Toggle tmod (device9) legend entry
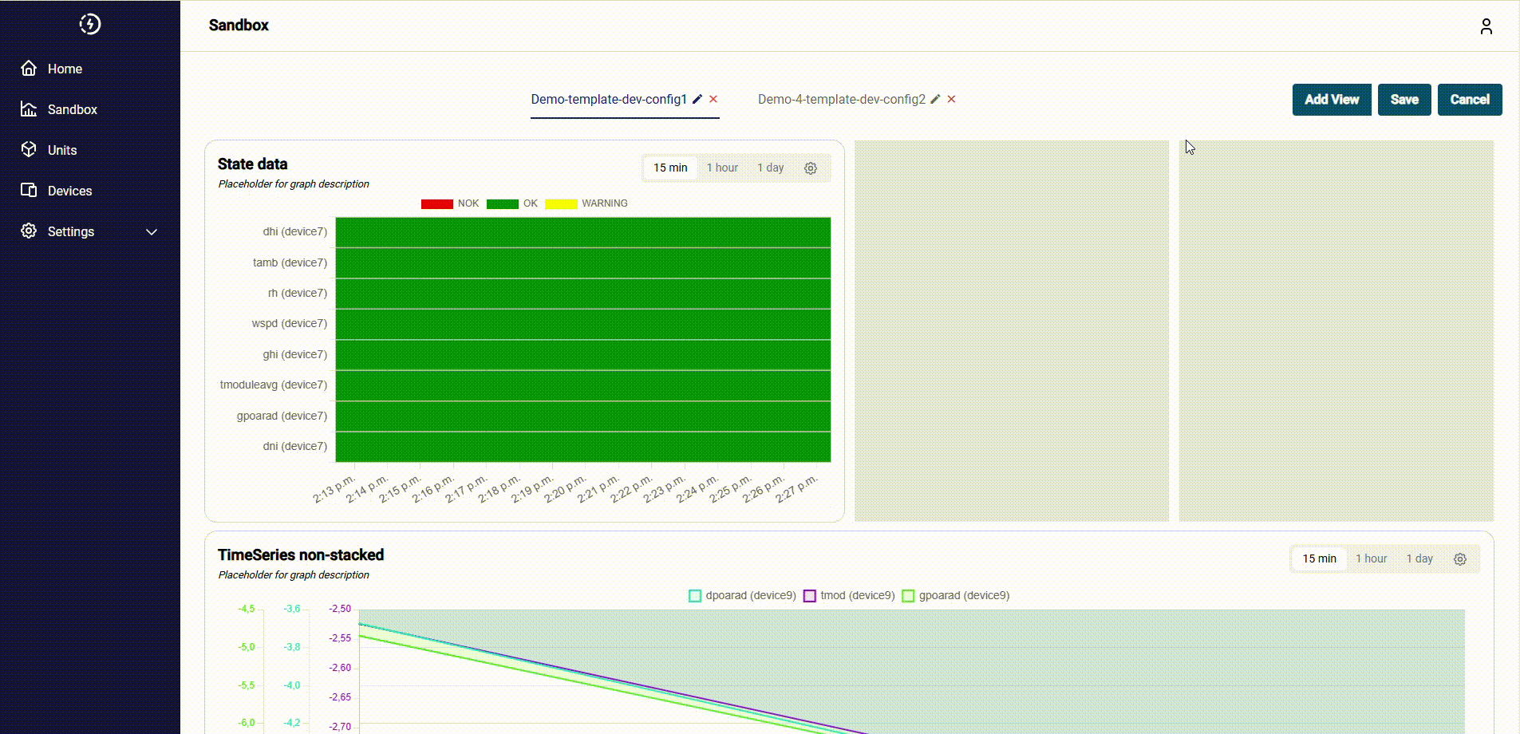This screenshot has height=734, width=1520. [850, 595]
